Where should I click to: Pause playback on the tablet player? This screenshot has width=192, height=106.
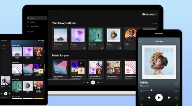pos(6,94)
